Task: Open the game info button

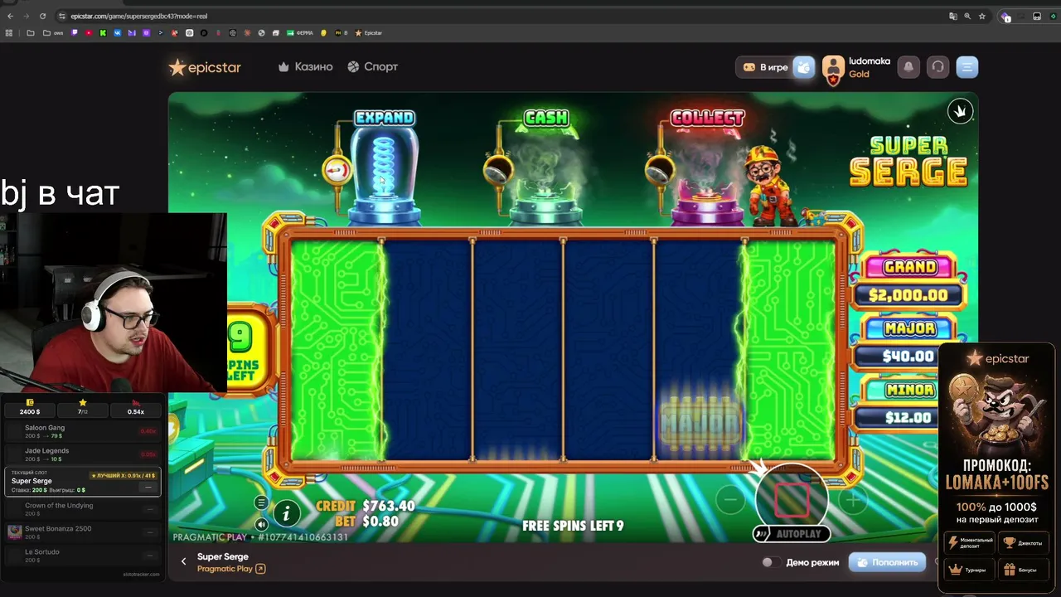Action: click(286, 513)
